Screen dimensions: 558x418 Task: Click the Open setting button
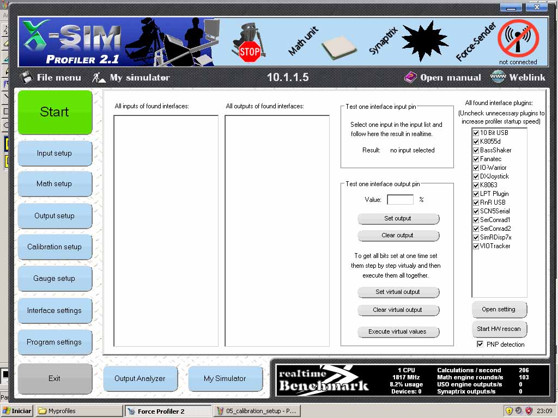499,310
